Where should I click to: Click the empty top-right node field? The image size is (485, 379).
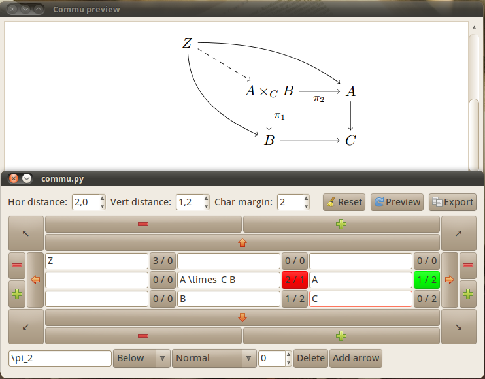pos(361,261)
